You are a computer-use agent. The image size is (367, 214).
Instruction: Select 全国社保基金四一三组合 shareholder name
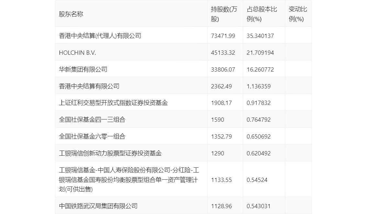tap(92, 120)
